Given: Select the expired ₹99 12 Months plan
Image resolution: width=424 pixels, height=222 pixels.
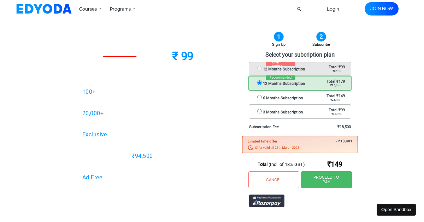Looking at the screenshot, I should (259, 68).
